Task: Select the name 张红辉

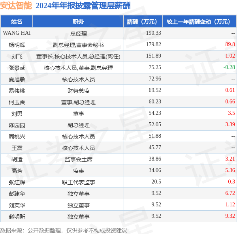Action: tap(17, 182)
